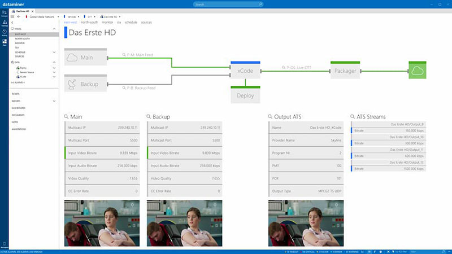
Task: Open the Topology sidebar icon
Action: coord(5,23)
